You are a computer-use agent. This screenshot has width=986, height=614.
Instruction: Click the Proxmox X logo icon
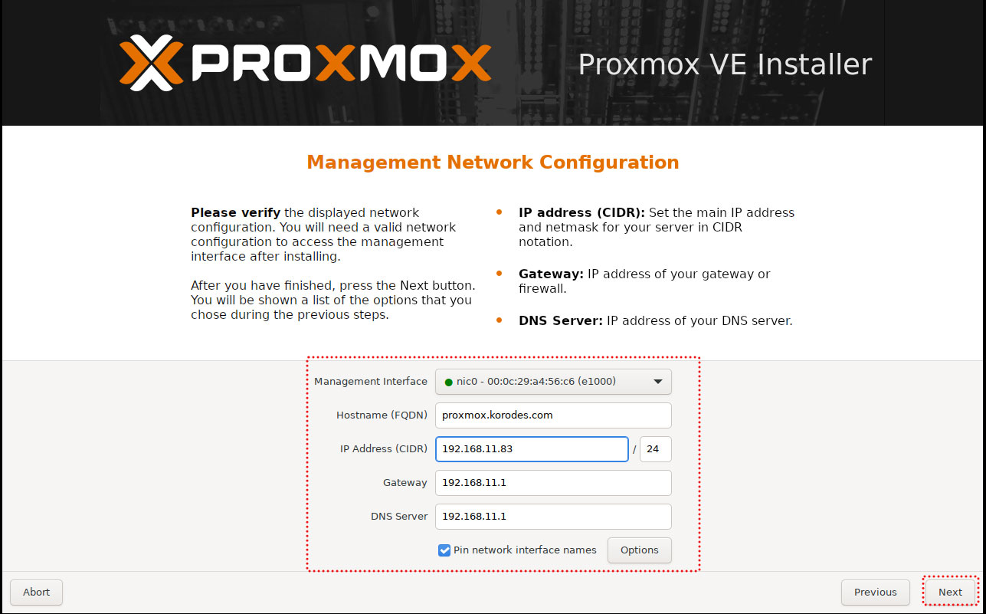point(152,63)
